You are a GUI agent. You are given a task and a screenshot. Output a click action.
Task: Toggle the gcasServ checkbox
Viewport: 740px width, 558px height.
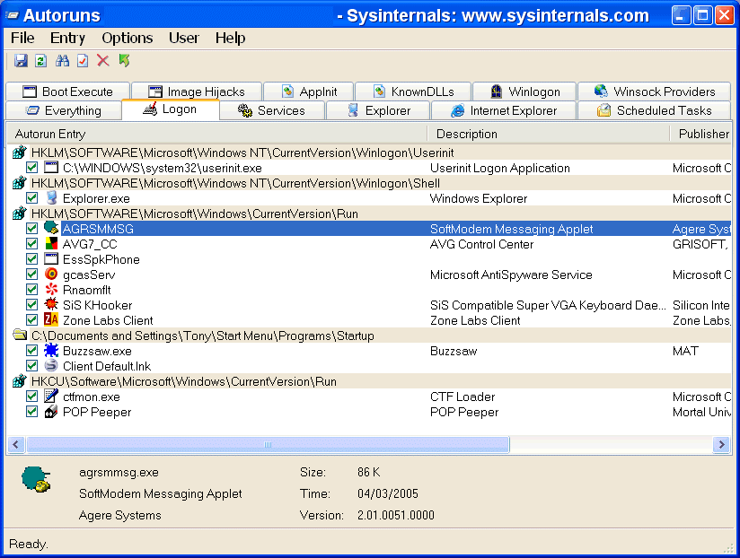pos(32,275)
